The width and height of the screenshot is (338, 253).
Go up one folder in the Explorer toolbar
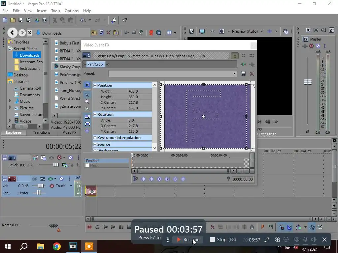point(94,33)
